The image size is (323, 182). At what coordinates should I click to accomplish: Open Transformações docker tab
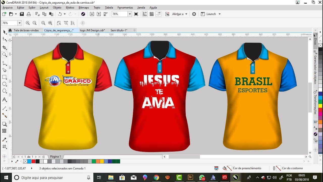click(315, 102)
